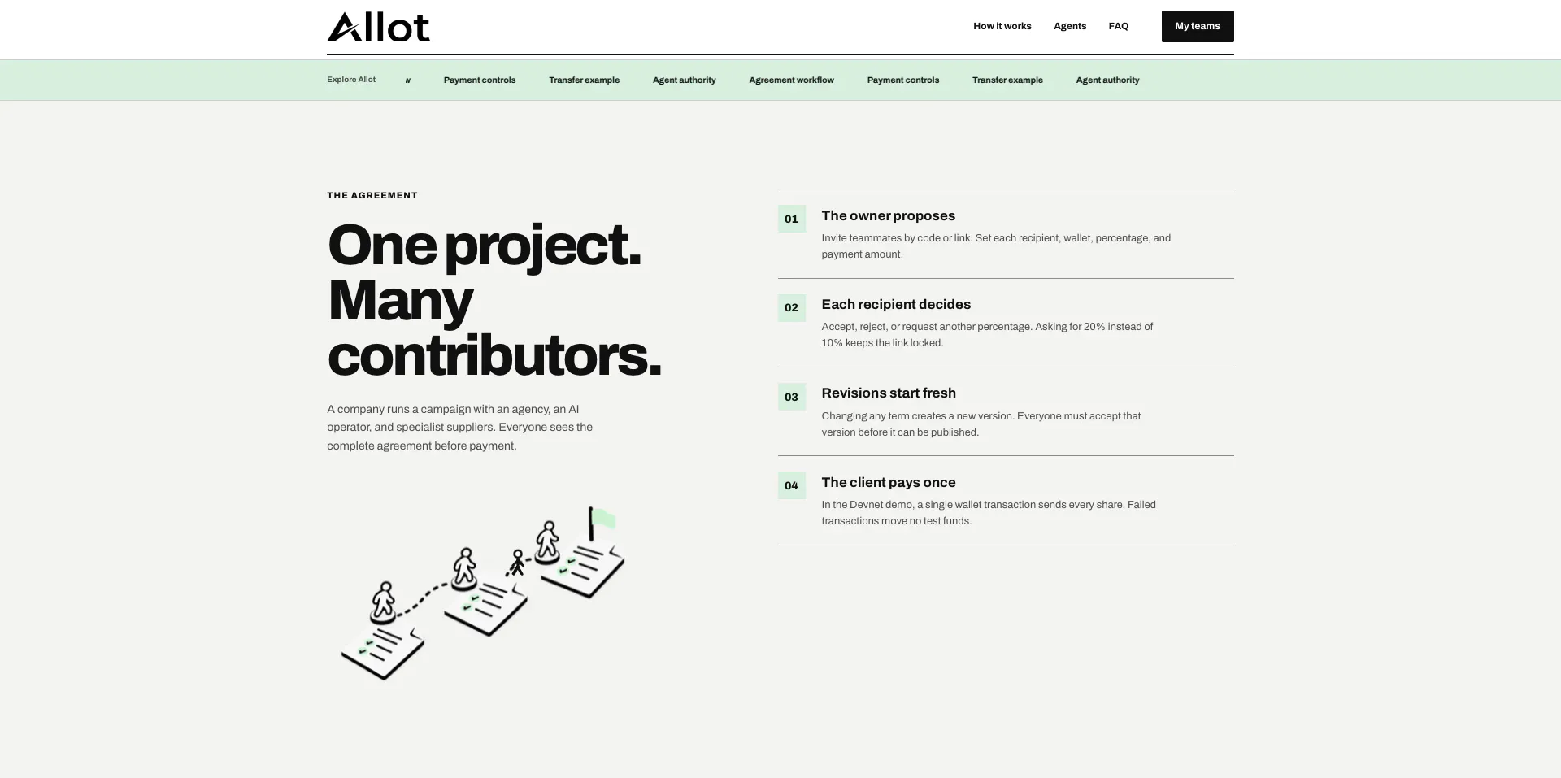Click the Allot logo
1561x778 pixels.
(378, 27)
